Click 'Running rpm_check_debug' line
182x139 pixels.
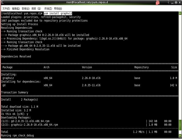coord(17,136)
